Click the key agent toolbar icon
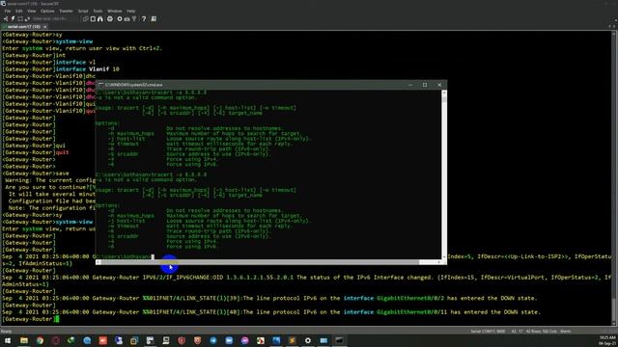This screenshot has width=618, height=347. (x=134, y=18)
